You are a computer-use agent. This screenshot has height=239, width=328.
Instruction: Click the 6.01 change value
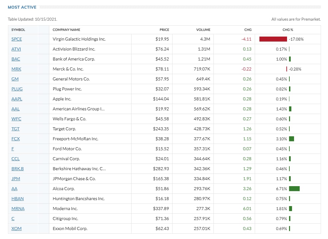[x=247, y=209]
